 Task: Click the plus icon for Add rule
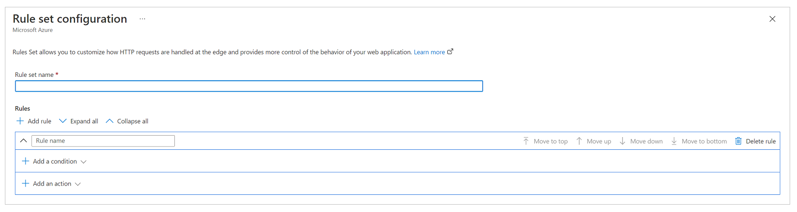pos(20,121)
